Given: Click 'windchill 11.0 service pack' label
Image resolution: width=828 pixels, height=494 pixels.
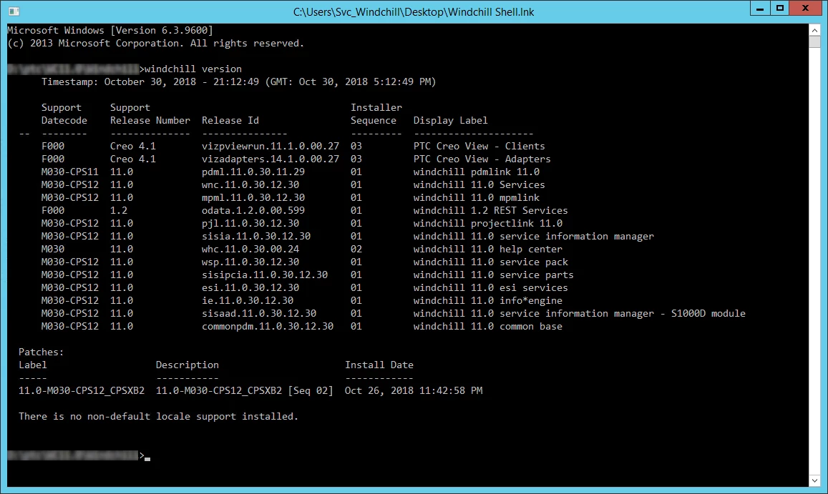Looking at the screenshot, I should pyautogui.click(x=490, y=262).
